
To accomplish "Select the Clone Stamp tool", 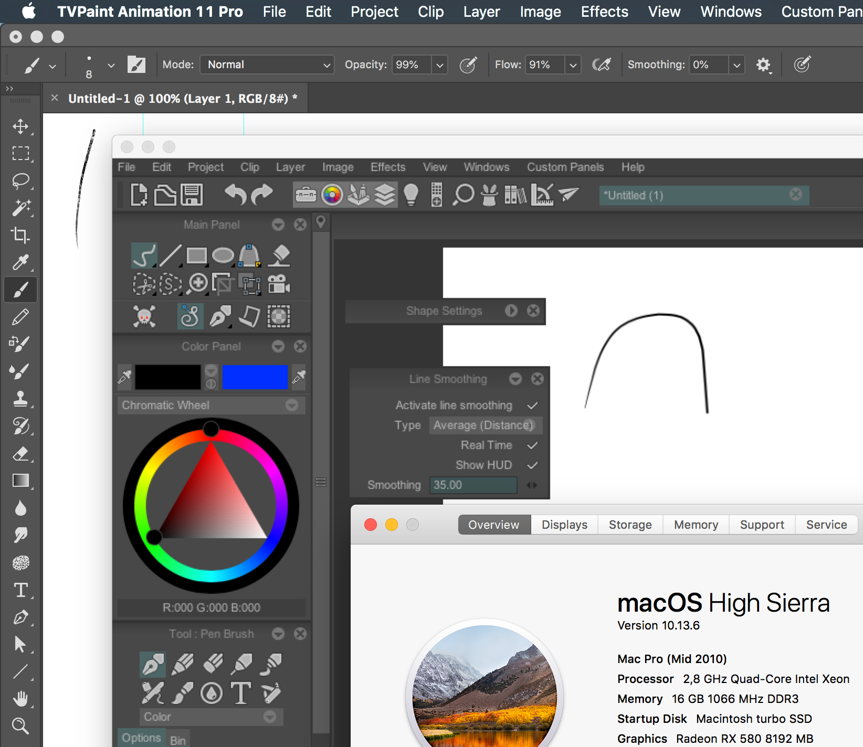I will (20, 399).
